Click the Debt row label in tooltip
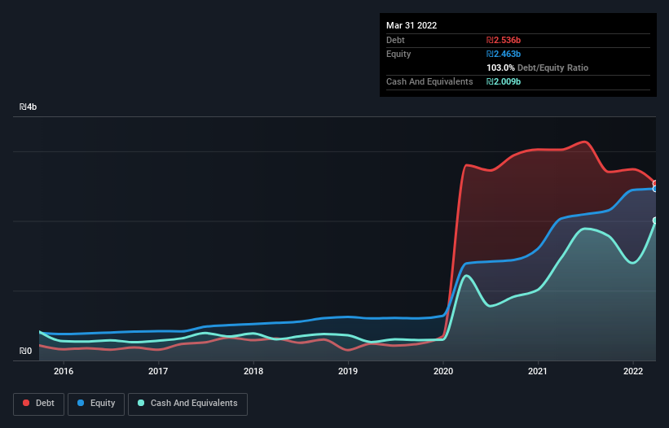This screenshot has width=669, height=428. click(x=395, y=40)
